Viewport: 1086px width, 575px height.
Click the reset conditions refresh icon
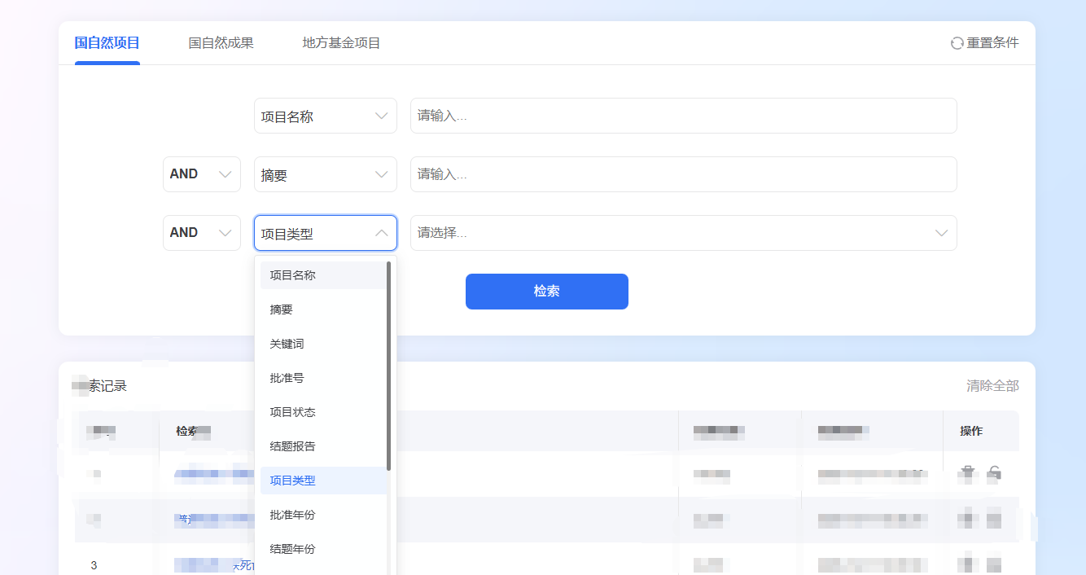tap(957, 43)
